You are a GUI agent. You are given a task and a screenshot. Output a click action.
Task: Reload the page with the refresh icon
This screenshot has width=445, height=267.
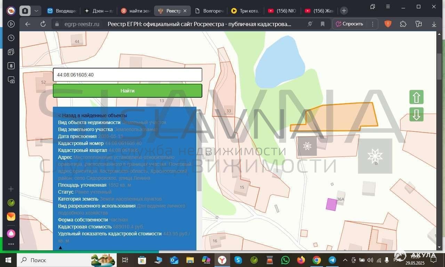tap(43, 24)
